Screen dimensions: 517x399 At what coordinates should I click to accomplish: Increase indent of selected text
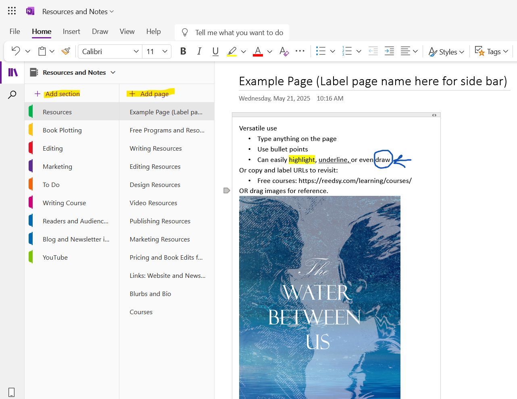tap(389, 51)
